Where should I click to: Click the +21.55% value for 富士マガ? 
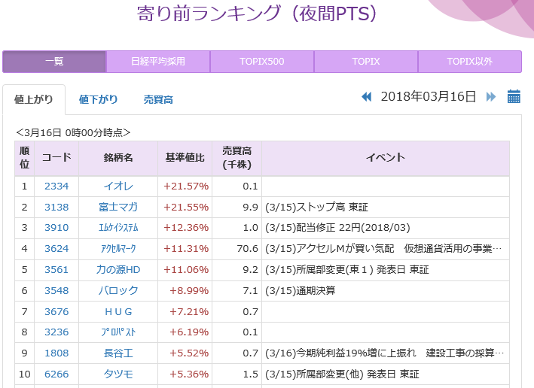[x=186, y=207]
